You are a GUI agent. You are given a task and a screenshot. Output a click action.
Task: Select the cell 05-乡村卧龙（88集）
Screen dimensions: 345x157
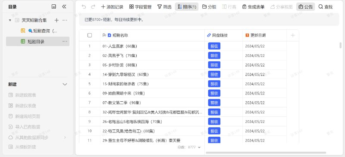click(x=152, y=65)
